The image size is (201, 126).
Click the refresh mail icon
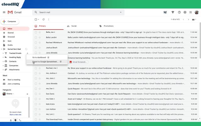(43, 20)
